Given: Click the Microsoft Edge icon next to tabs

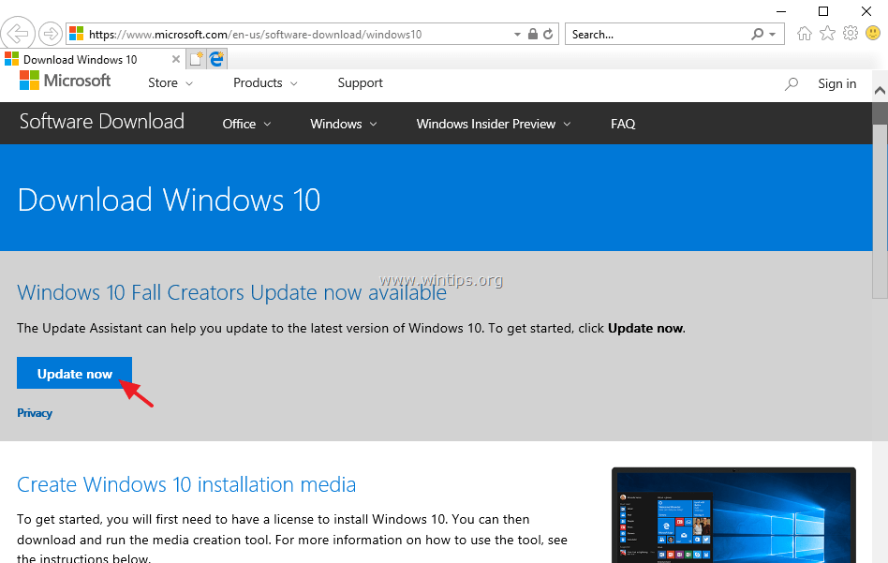Looking at the screenshot, I should (x=216, y=59).
